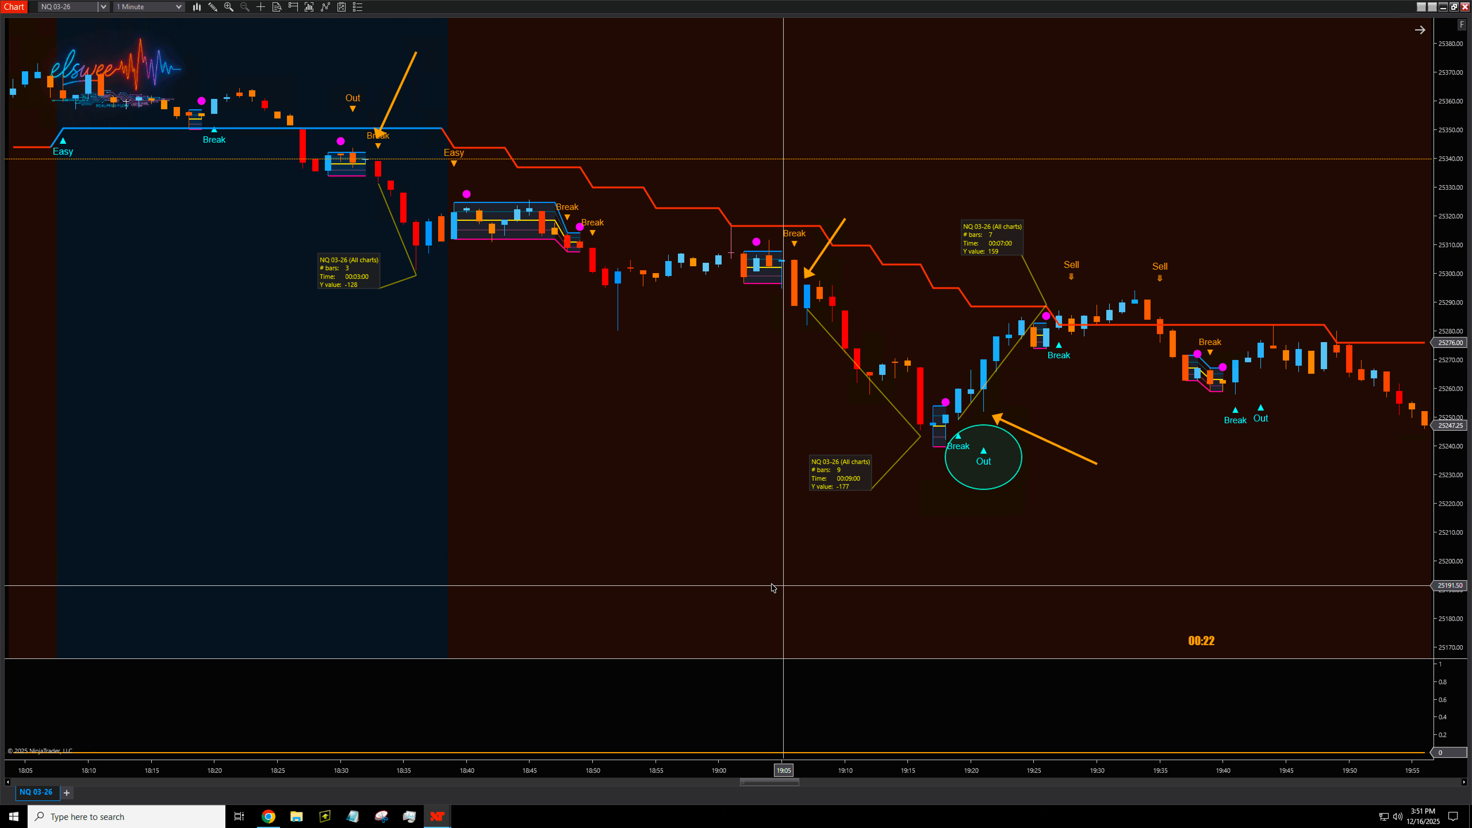This screenshot has height=828, width=1472.
Task: Click the 9 bars -177 ruler info box
Action: pos(840,474)
